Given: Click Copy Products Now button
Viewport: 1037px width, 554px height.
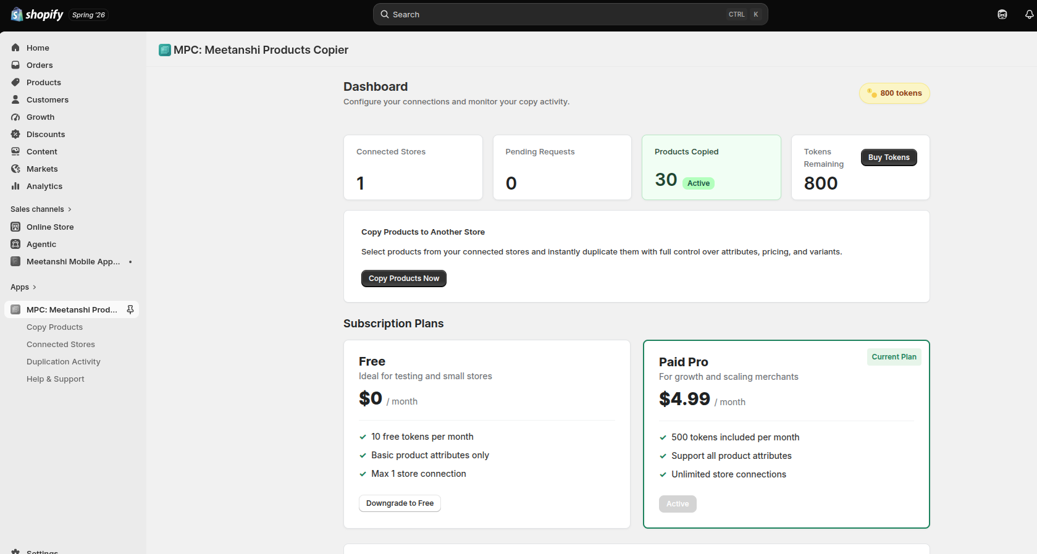Looking at the screenshot, I should (x=404, y=279).
